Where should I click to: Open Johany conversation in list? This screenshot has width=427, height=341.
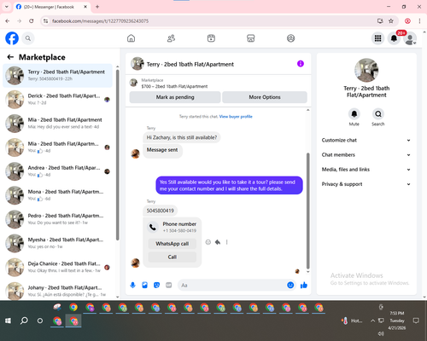(x=57, y=291)
